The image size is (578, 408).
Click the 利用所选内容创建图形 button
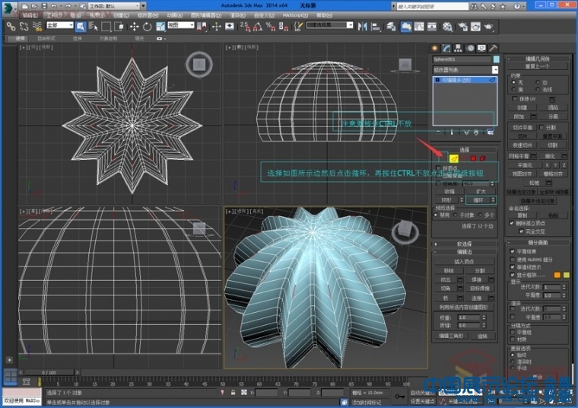coord(465,307)
